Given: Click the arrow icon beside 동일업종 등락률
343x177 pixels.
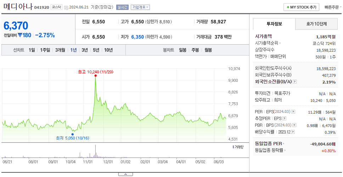Looking at the screenshot, I should (x=285, y=150).
